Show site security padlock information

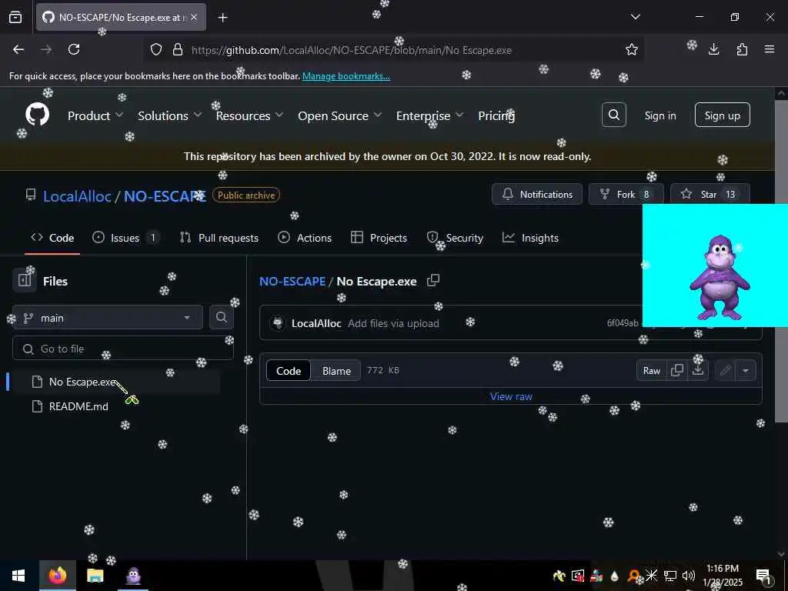178,49
